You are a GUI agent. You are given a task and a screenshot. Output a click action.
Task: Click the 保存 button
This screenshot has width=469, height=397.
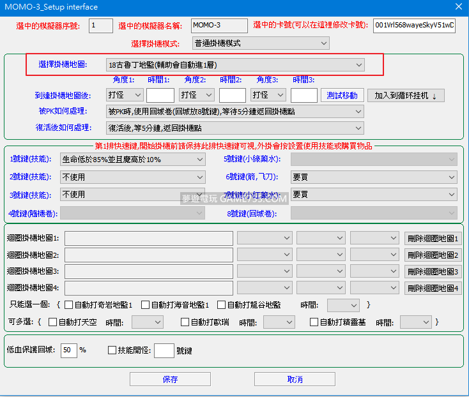click(170, 379)
